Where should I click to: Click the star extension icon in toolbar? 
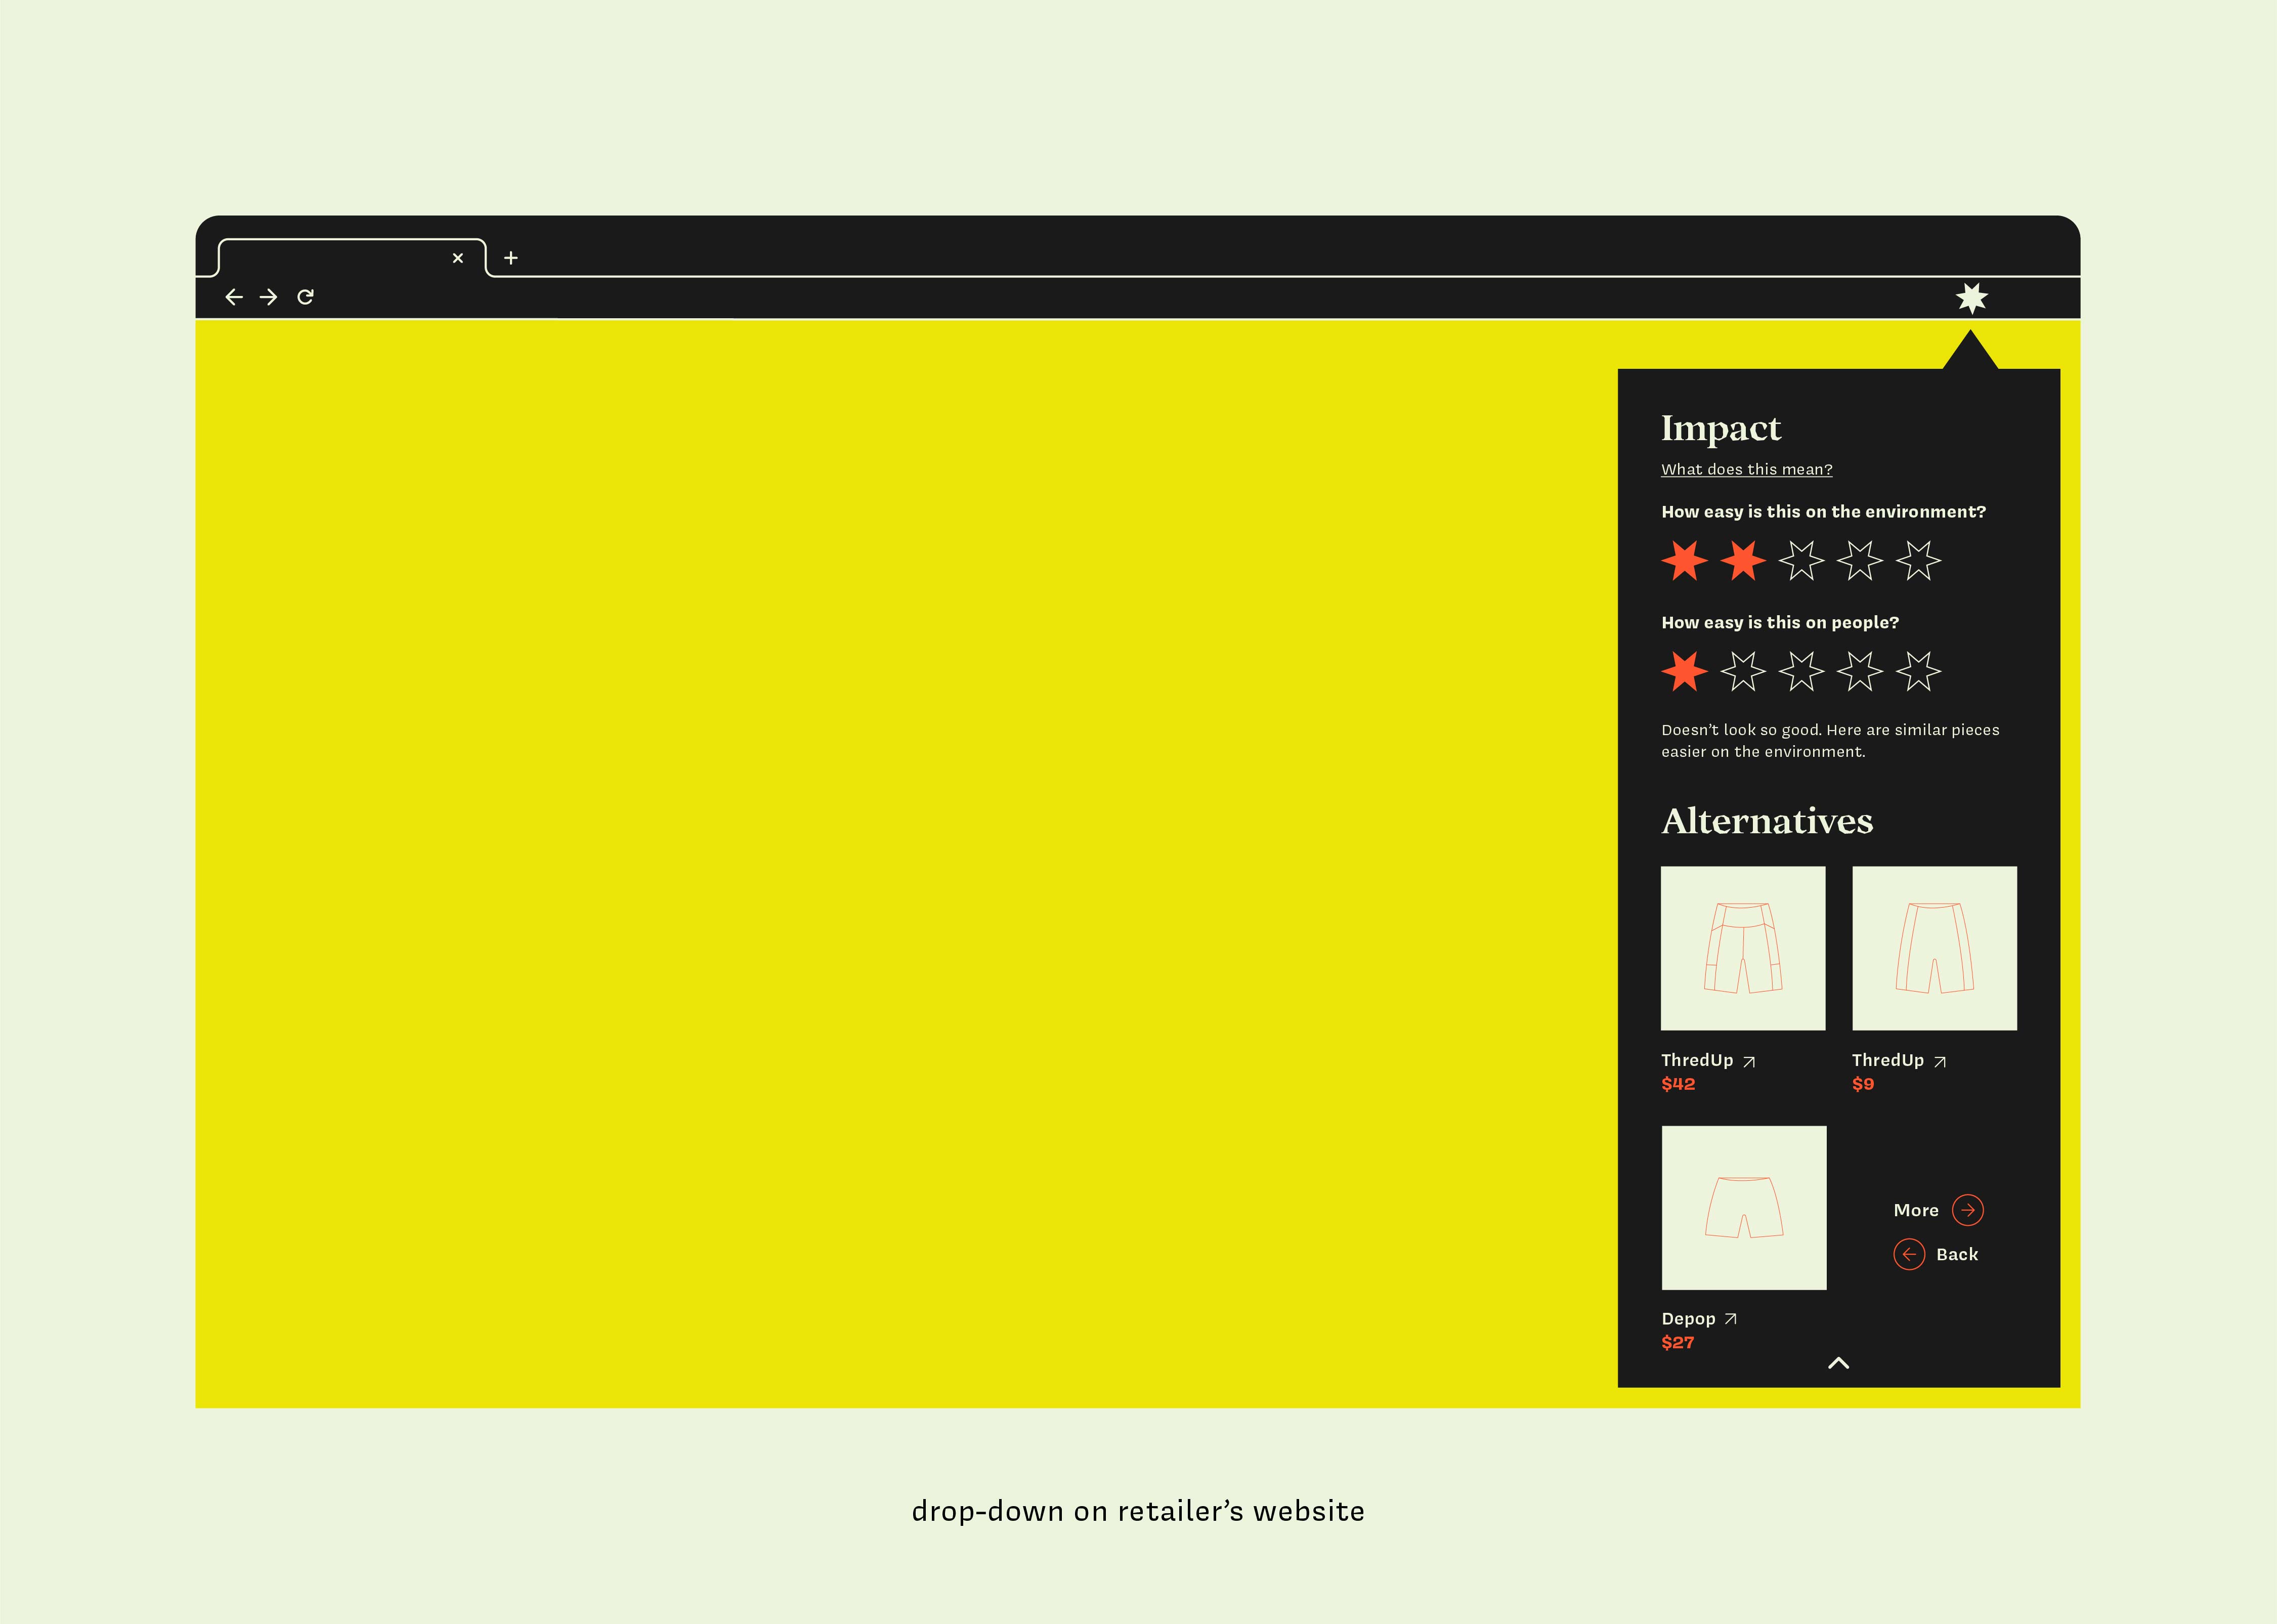coord(1971,298)
